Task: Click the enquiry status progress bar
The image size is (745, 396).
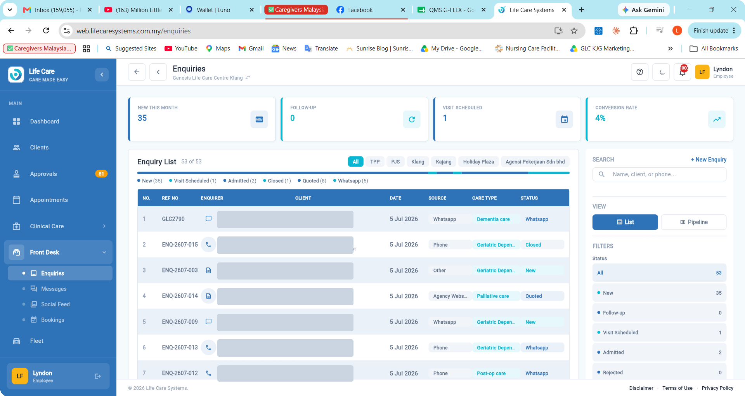Action: click(353, 173)
